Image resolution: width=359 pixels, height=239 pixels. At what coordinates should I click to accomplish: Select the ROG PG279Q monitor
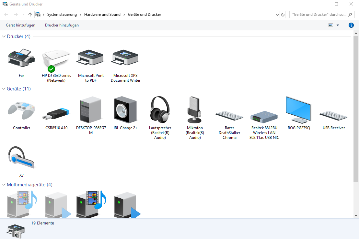point(298,110)
